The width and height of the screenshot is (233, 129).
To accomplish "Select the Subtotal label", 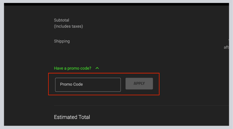I will click(62, 20).
